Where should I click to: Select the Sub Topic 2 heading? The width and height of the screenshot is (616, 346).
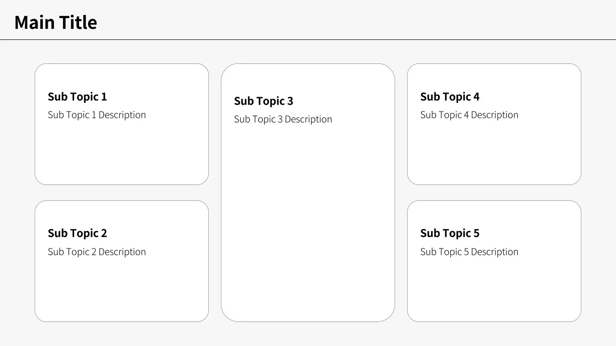[x=77, y=233]
